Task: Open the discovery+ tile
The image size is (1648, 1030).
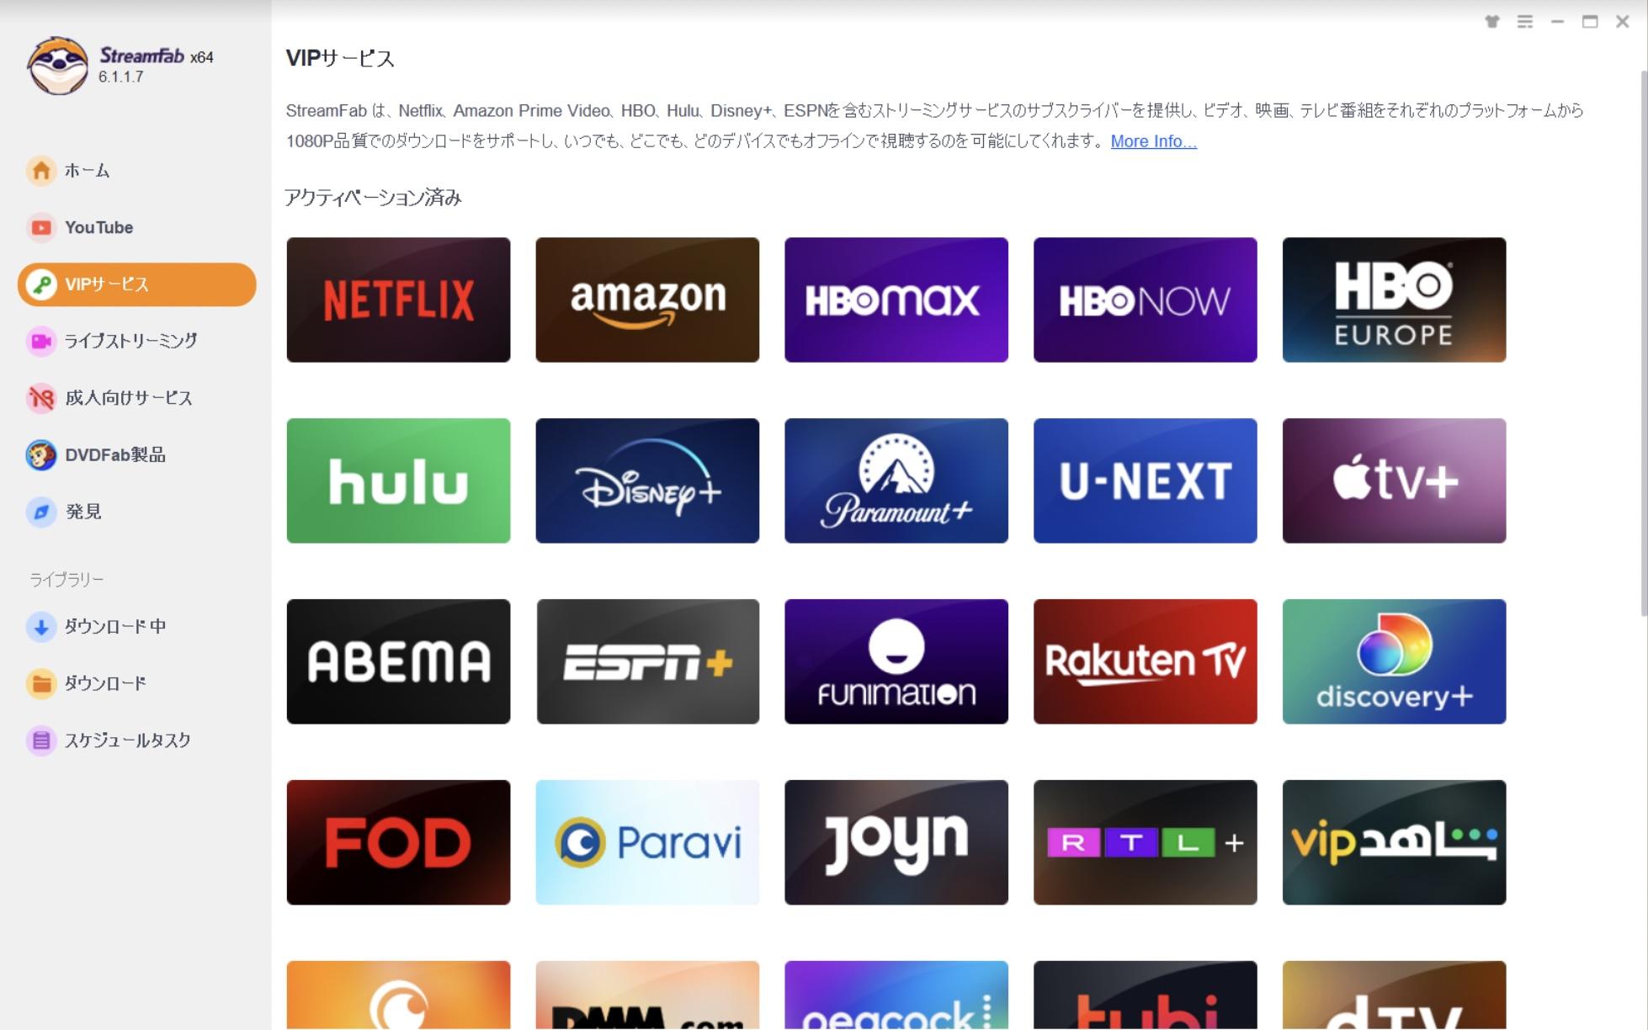Action: coord(1395,661)
